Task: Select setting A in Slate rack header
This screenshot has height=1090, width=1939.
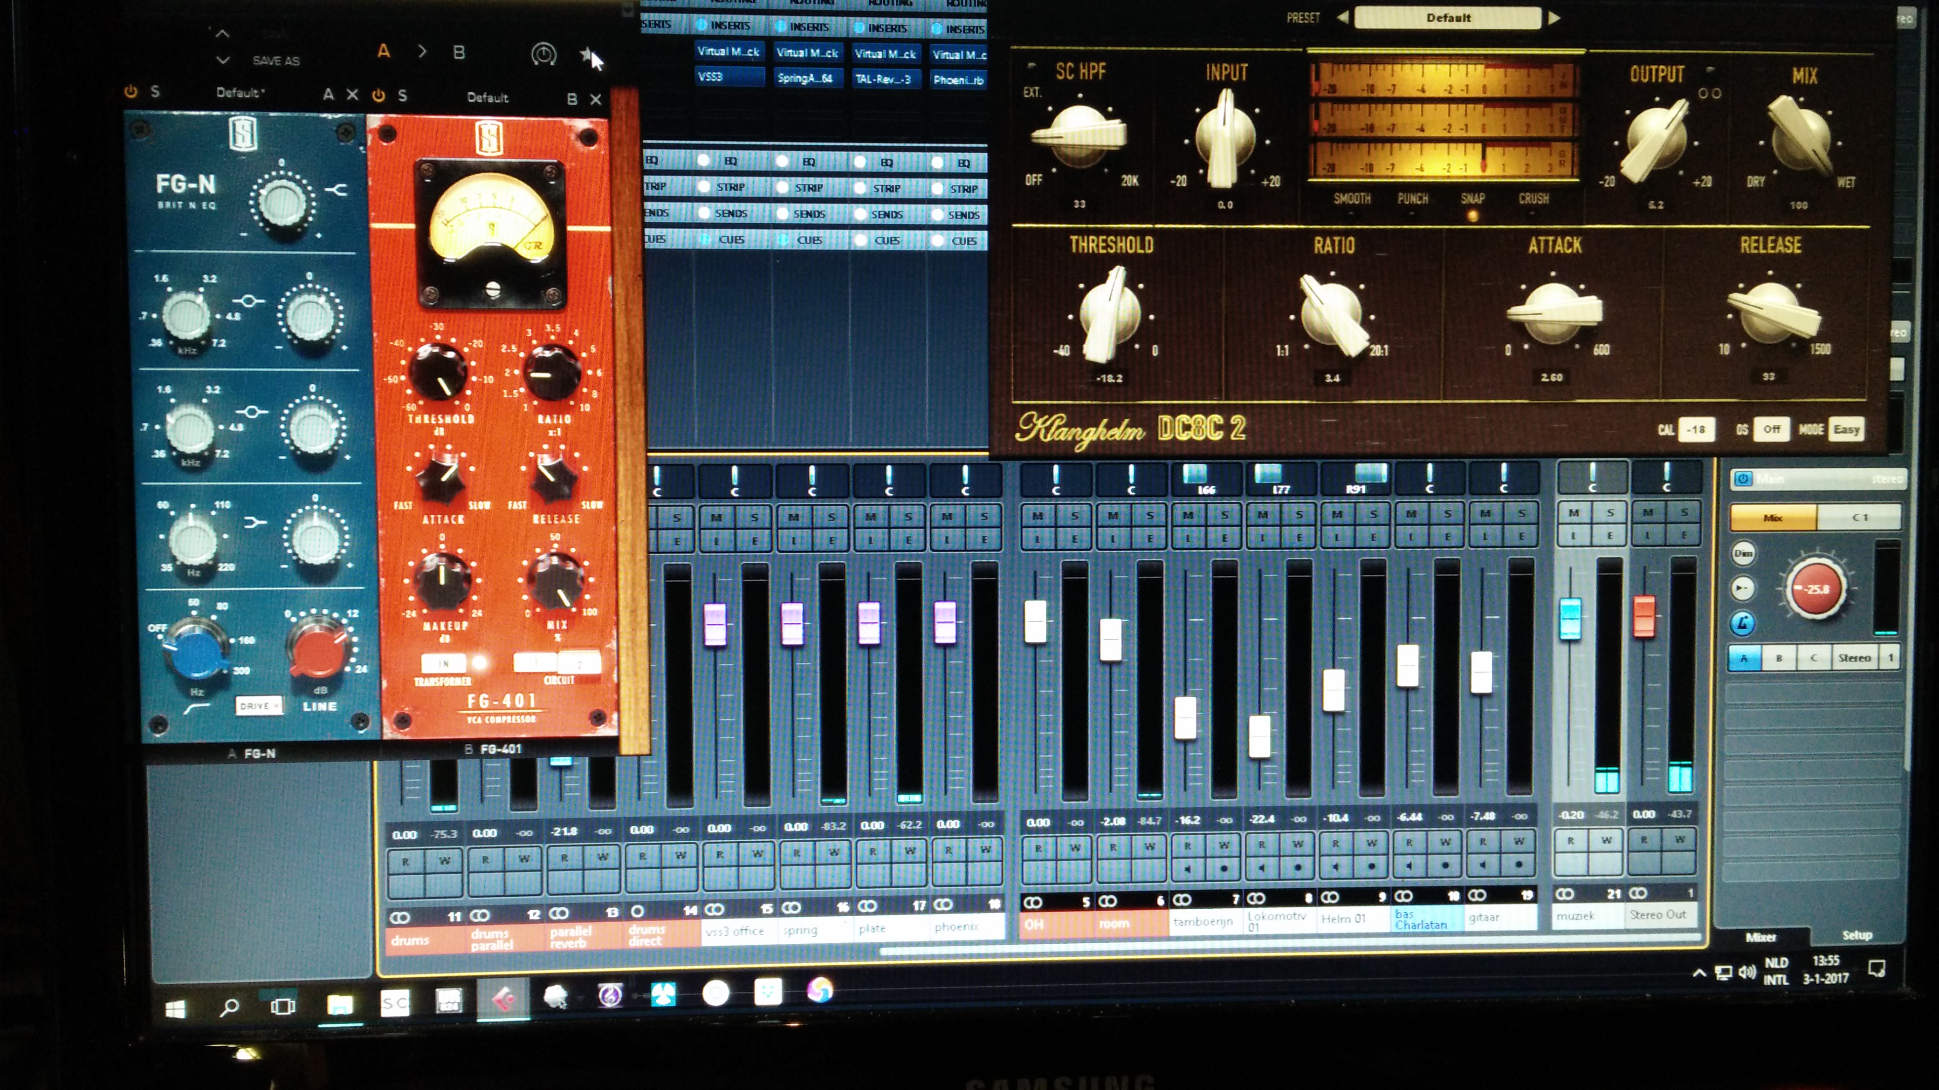Action: coord(384,51)
